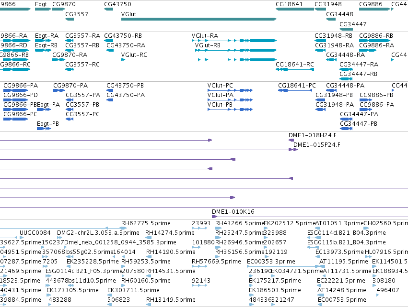Select protein CG9866-PA
This screenshot has height=307, width=408.
(x=16, y=90)
